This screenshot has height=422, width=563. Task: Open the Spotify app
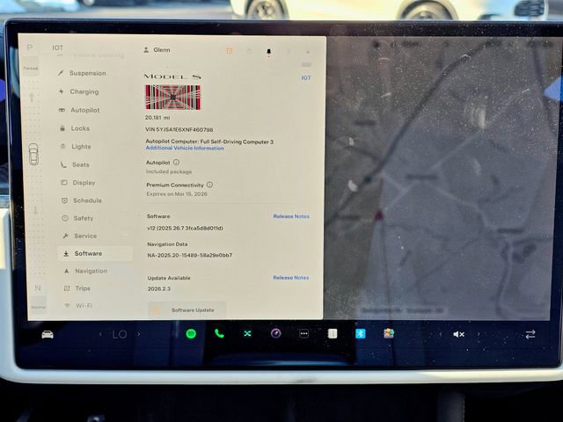[x=191, y=334]
